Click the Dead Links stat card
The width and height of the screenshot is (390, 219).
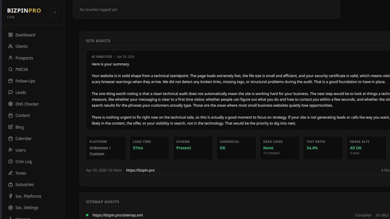tap(279, 148)
